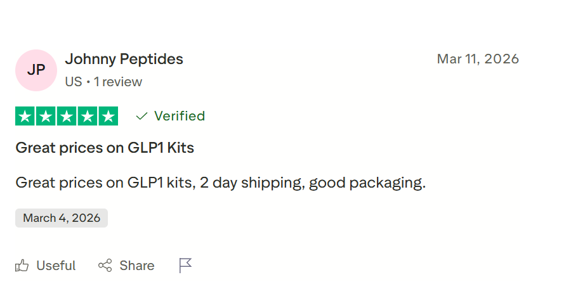This screenshot has width=566, height=296.
Task: Click the green Verified checkmark icon
Action: pyautogui.click(x=142, y=116)
